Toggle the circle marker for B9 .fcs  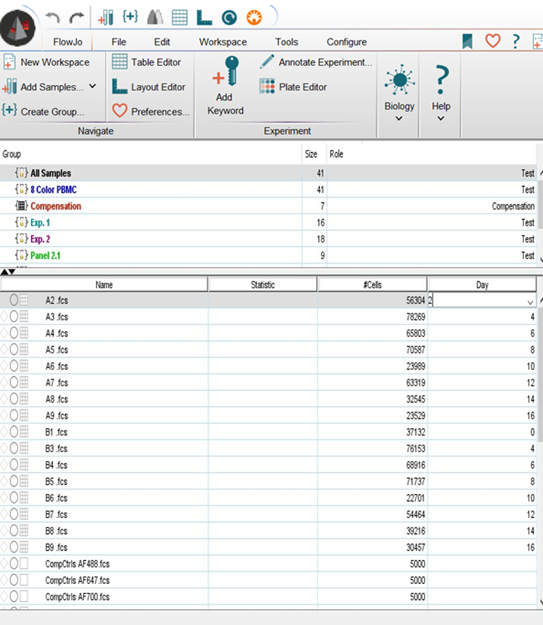tap(14, 547)
